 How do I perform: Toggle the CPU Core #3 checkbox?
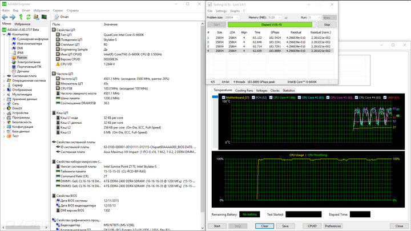point(328,98)
